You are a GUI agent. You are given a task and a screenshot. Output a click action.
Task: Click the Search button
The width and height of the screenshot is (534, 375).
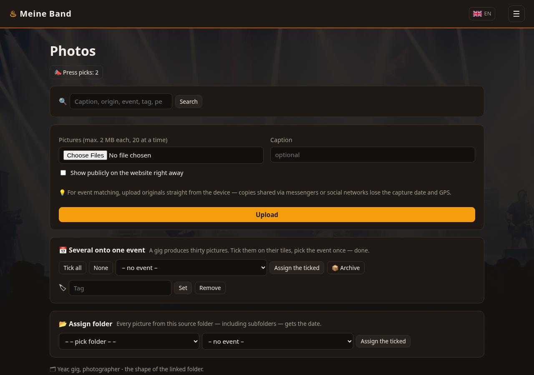pyautogui.click(x=189, y=102)
